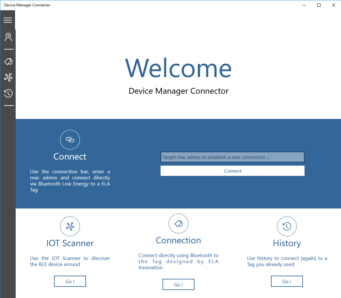
Task: Click Go! under Connection
Action: coord(178,284)
